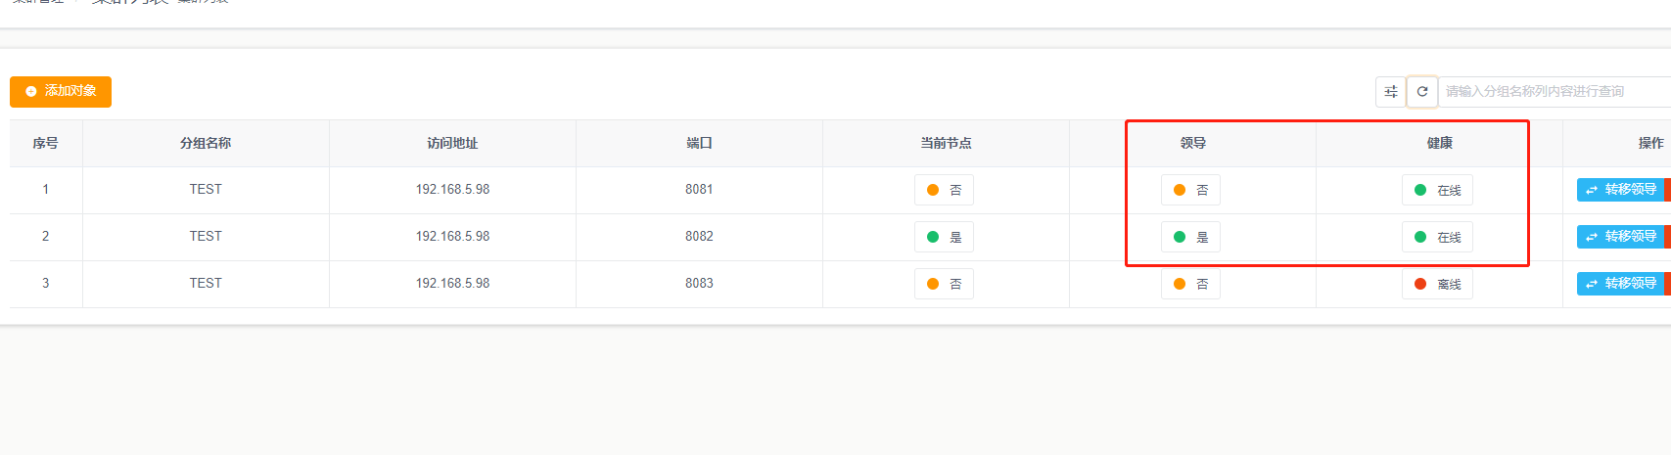Select the 领导 column header
1671x455 pixels.
(1192, 143)
